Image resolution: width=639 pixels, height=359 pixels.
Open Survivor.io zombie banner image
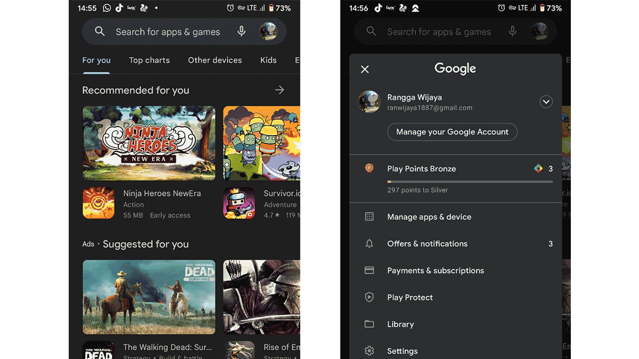261,143
